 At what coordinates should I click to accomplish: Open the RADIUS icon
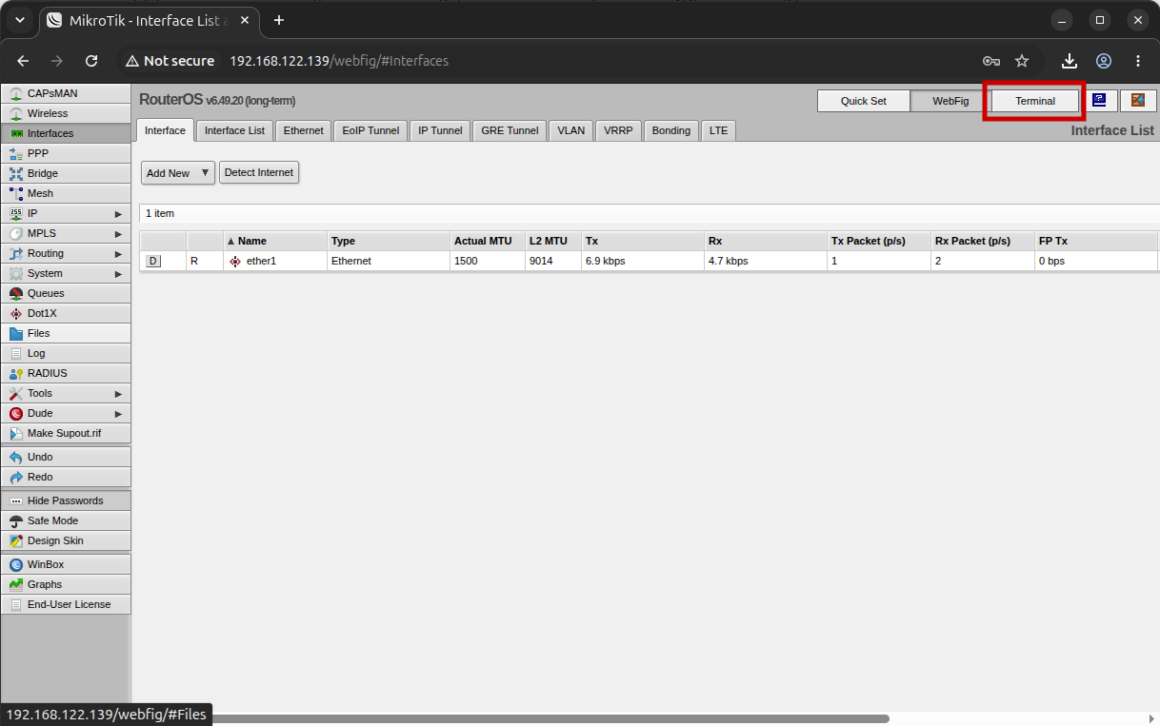click(x=16, y=373)
